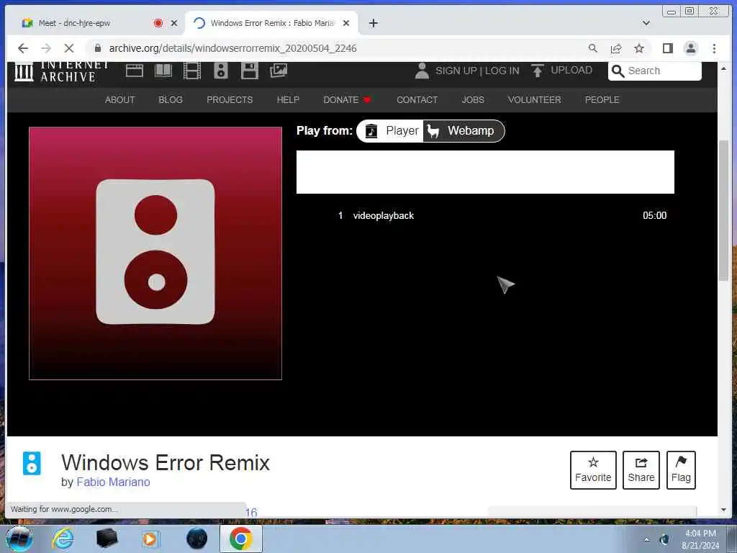This screenshot has height=553, width=737.
Task: Open the HELP menu item
Action: coord(288,99)
